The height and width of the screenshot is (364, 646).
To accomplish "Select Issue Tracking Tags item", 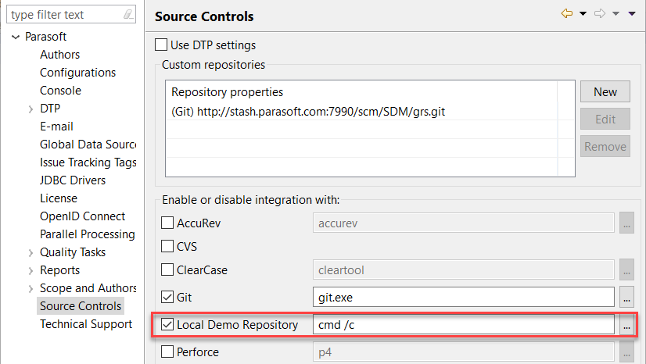I will click(88, 162).
